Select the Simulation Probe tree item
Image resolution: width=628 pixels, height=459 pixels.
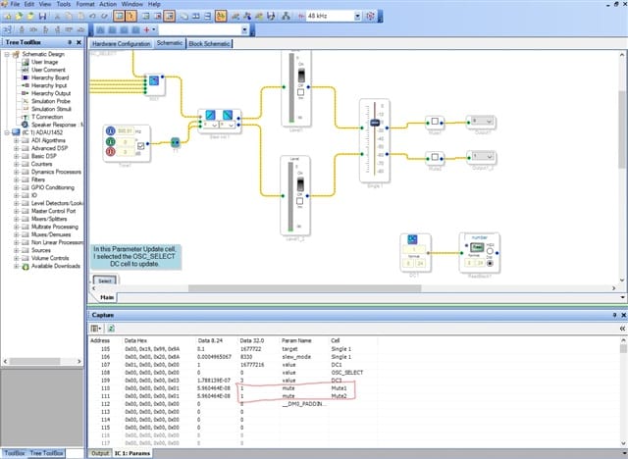click(x=51, y=101)
